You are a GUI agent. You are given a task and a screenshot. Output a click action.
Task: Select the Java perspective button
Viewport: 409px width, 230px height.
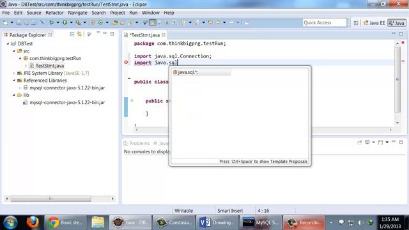397,23
